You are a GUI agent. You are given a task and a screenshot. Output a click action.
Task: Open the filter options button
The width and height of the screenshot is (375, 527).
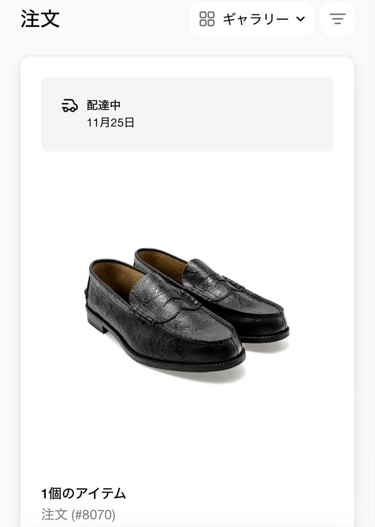click(x=337, y=19)
